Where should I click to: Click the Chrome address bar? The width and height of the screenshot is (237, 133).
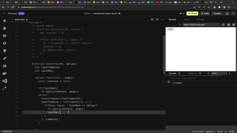pos(104,7)
